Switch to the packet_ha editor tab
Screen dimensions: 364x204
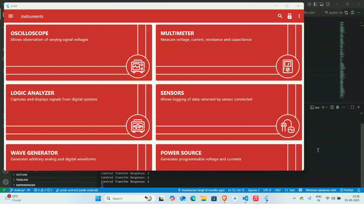(x=335, y=12)
